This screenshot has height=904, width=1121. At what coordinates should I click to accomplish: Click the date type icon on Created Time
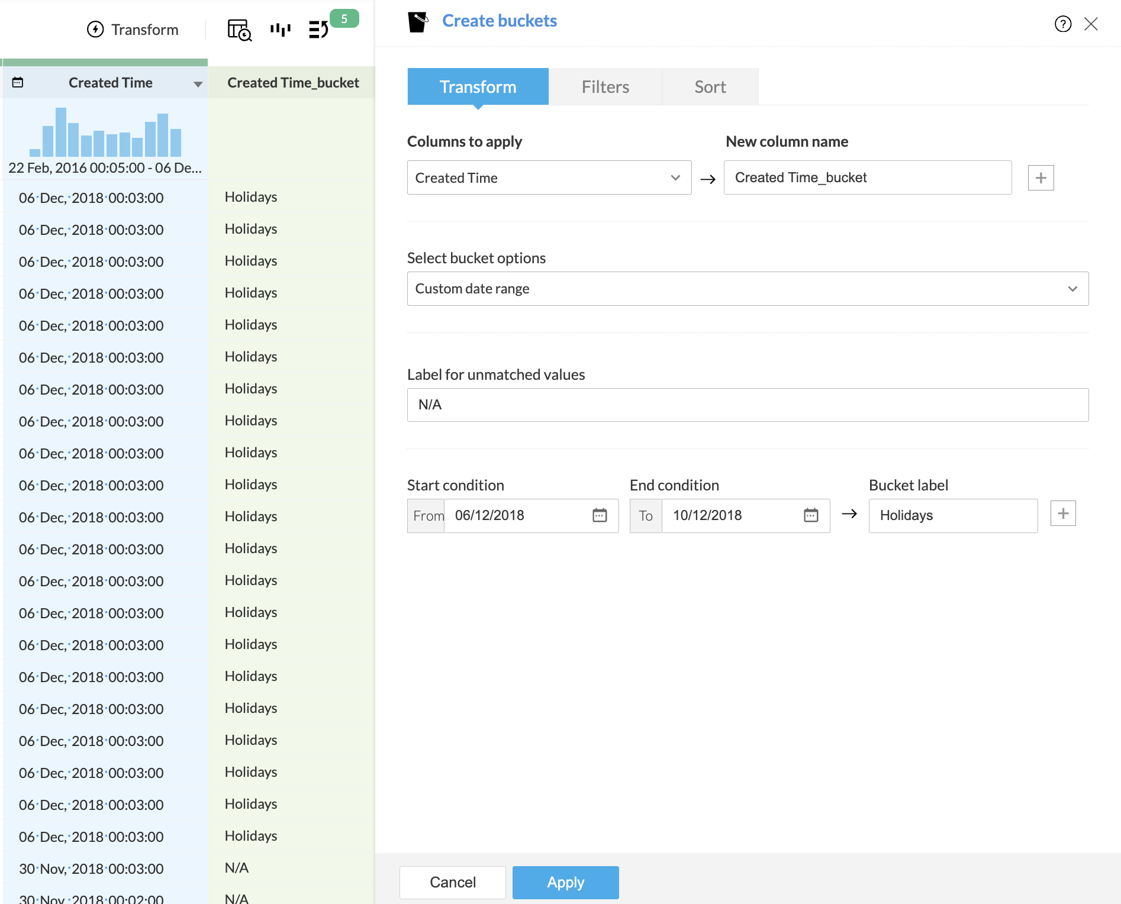tap(18, 83)
